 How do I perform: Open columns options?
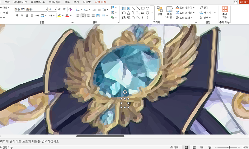[x=105, y=15]
